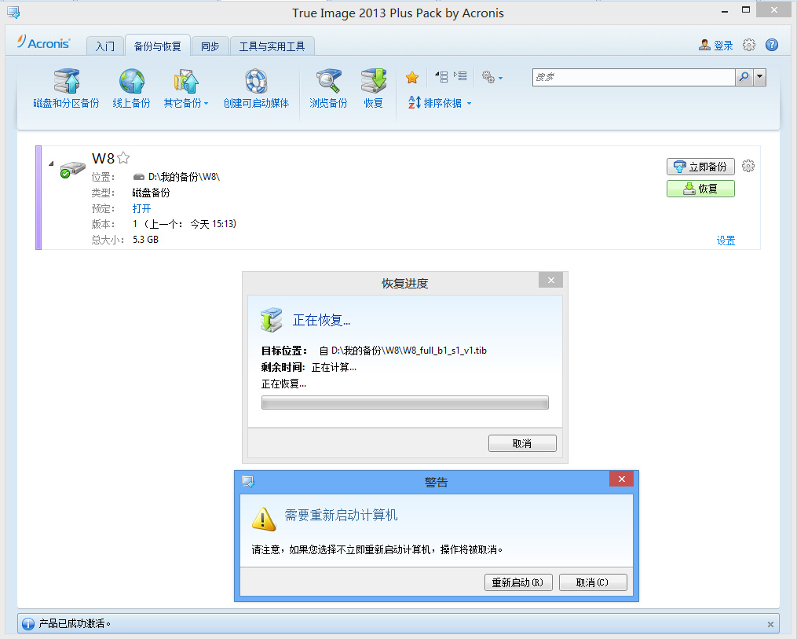
Task: Collapse all backup boxes icon
Action: 441,77
